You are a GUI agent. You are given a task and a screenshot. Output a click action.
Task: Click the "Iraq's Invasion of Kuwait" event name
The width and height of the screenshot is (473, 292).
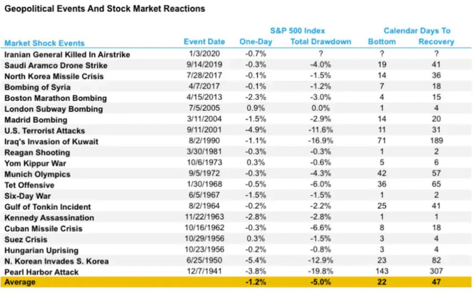52,142
